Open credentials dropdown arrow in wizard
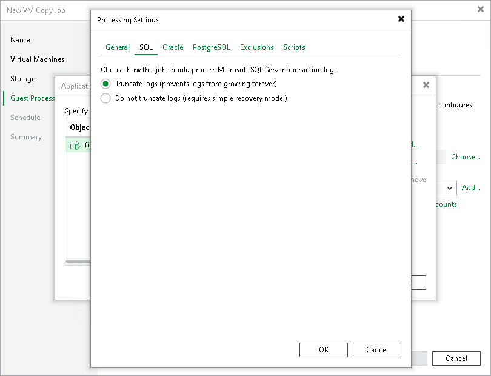The width and height of the screenshot is (491, 376). [x=450, y=188]
